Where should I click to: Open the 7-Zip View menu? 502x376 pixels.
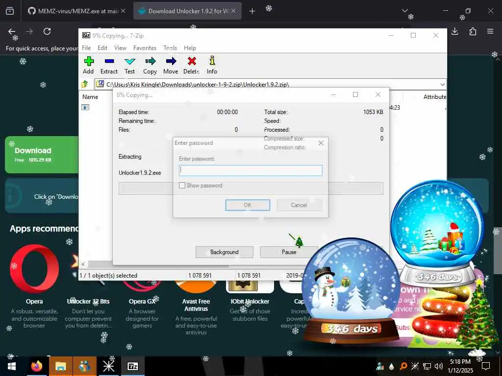(x=121, y=48)
